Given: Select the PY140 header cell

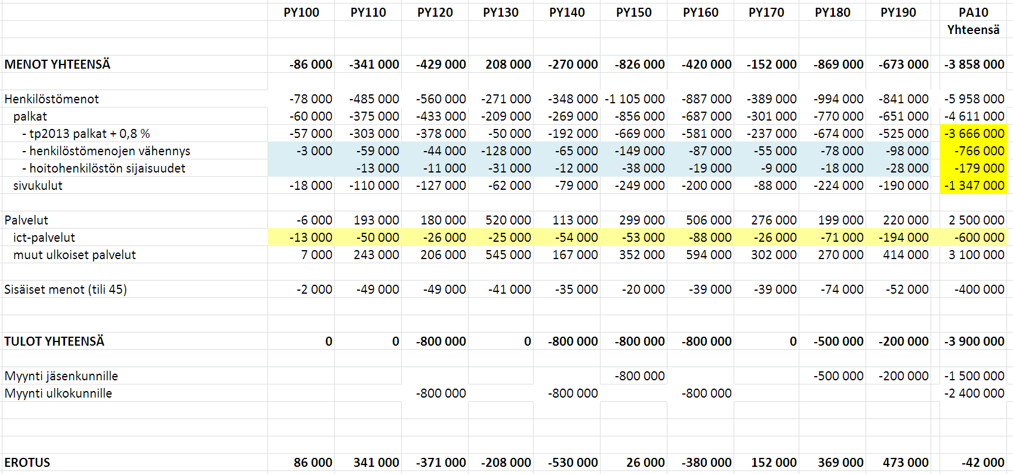Looking at the screenshot, I should [x=567, y=13].
